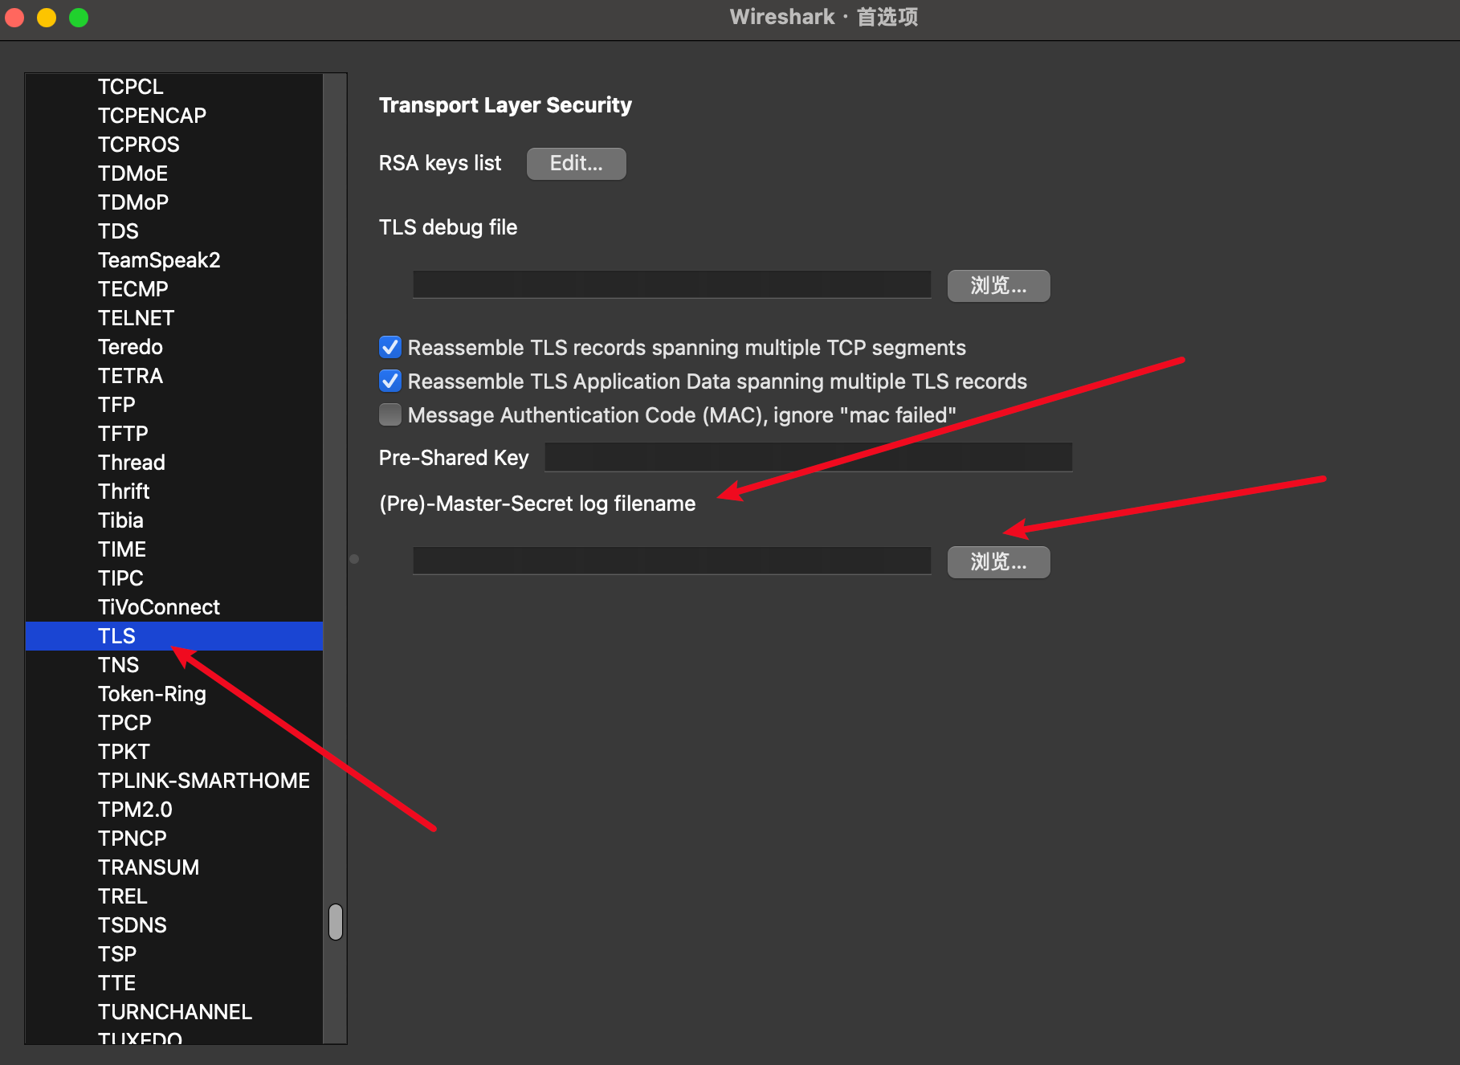The image size is (1460, 1065).
Task: Close the Wireshark preferences window
Action: coord(14,18)
